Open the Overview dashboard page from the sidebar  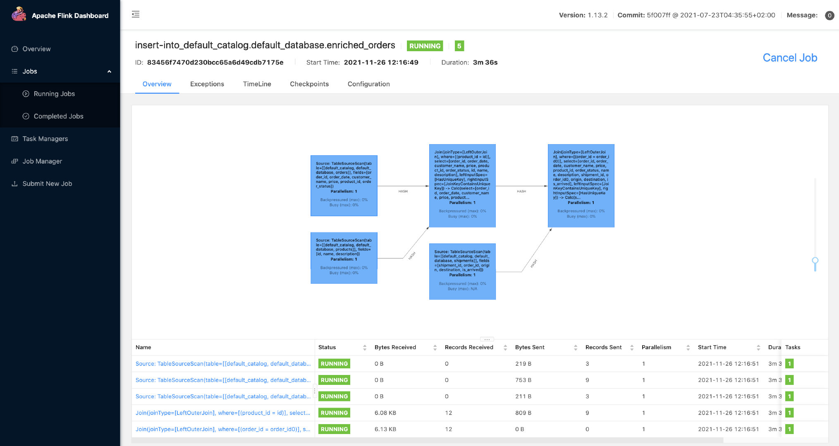coord(36,49)
